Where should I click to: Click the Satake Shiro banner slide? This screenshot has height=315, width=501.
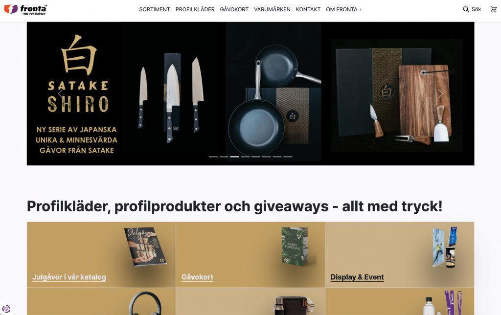pyautogui.click(x=250, y=93)
